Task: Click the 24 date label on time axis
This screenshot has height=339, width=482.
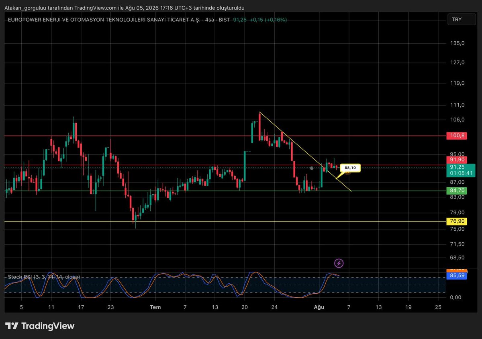Action: (274, 307)
